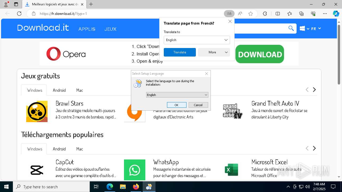The width and height of the screenshot is (342, 192).
Task: Click the Windows taskbar search box
Action: [51, 187]
